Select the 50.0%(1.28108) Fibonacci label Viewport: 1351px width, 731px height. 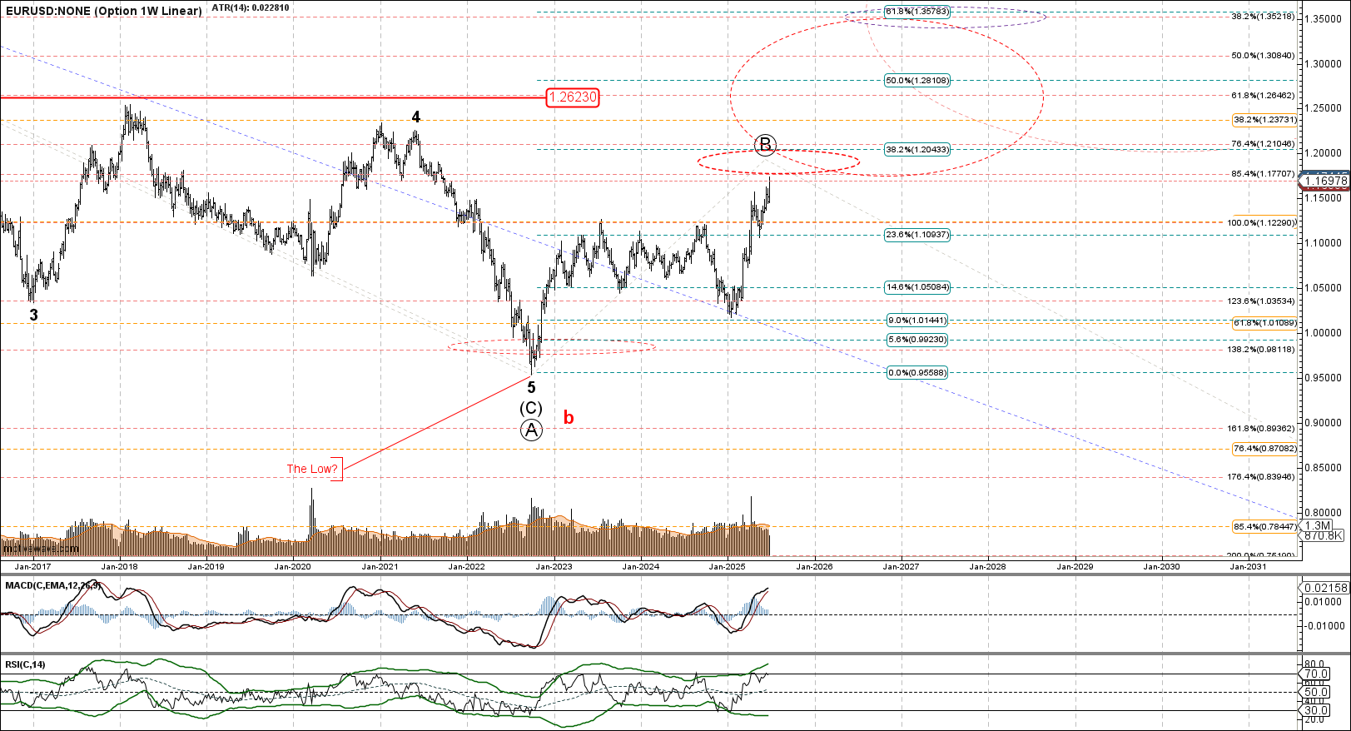(x=916, y=81)
